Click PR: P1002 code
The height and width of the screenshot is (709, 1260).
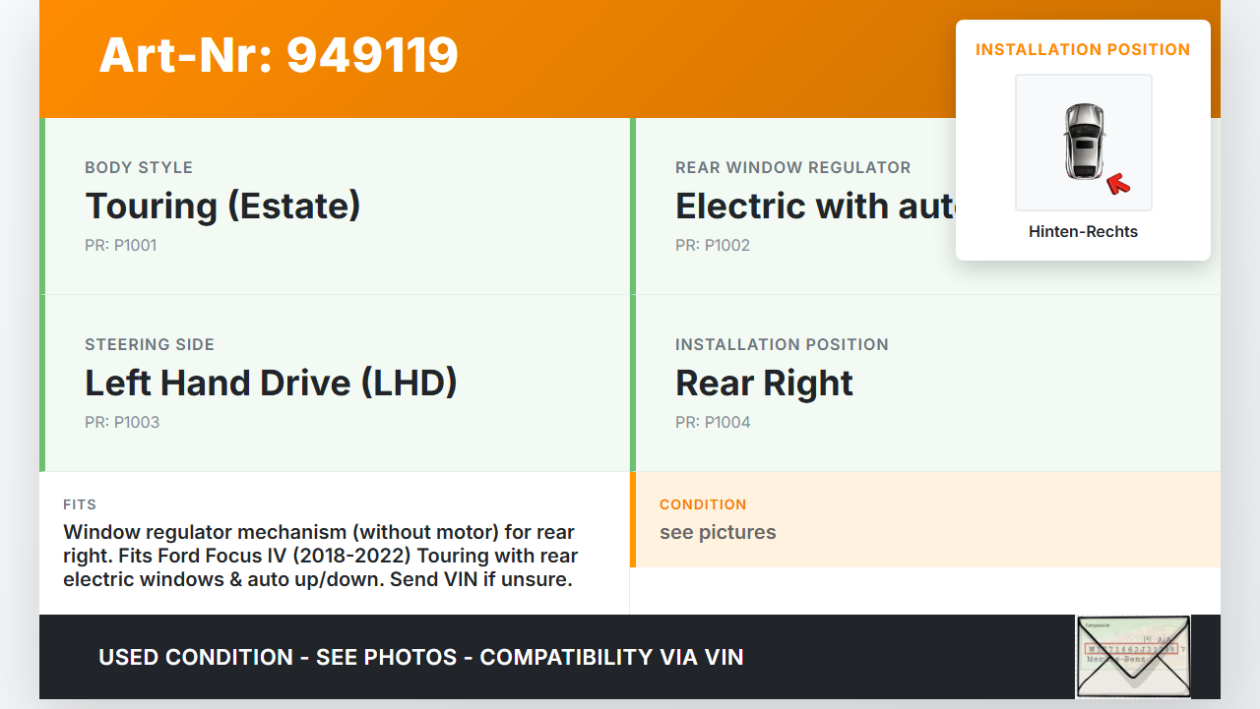tap(713, 246)
